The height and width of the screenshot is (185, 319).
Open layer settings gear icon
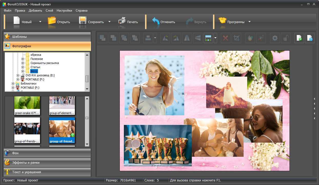[x=275, y=38]
